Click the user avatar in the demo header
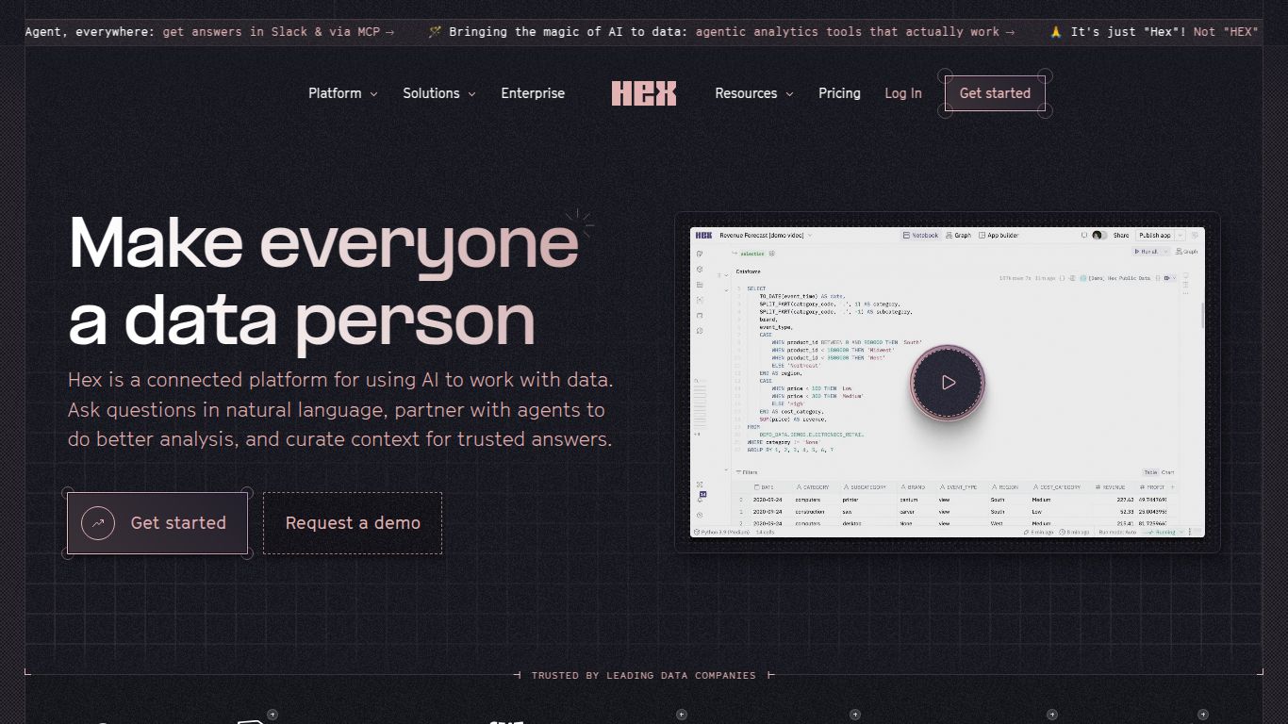The height and width of the screenshot is (724, 1288). click(1098, 235)
